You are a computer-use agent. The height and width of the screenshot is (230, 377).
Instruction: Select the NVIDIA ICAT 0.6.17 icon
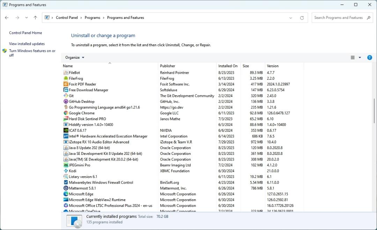tap(66, 130)
